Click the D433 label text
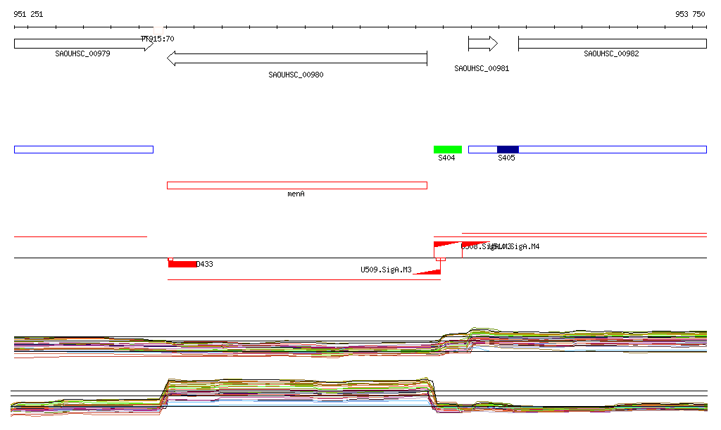The image size is (721, 430). coord(205,264)
